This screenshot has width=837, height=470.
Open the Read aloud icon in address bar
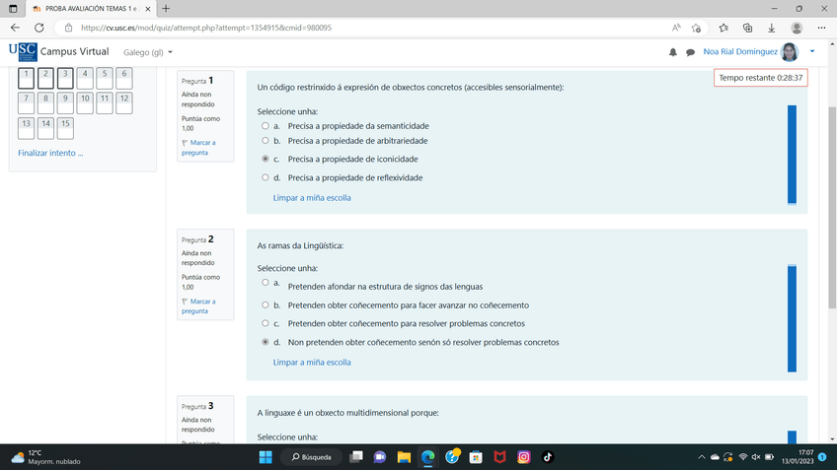[x=676, y=28]
